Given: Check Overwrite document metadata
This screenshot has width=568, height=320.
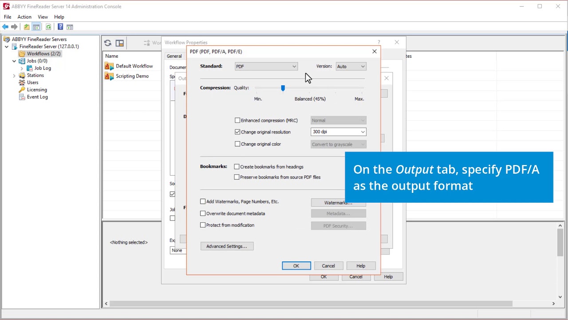Looking at the screenshot, I should coord(203,213).
